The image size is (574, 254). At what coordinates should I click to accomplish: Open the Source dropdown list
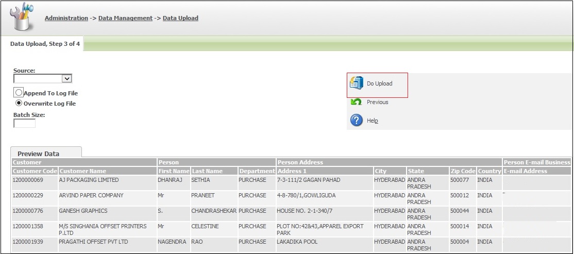tap(66, 79)
